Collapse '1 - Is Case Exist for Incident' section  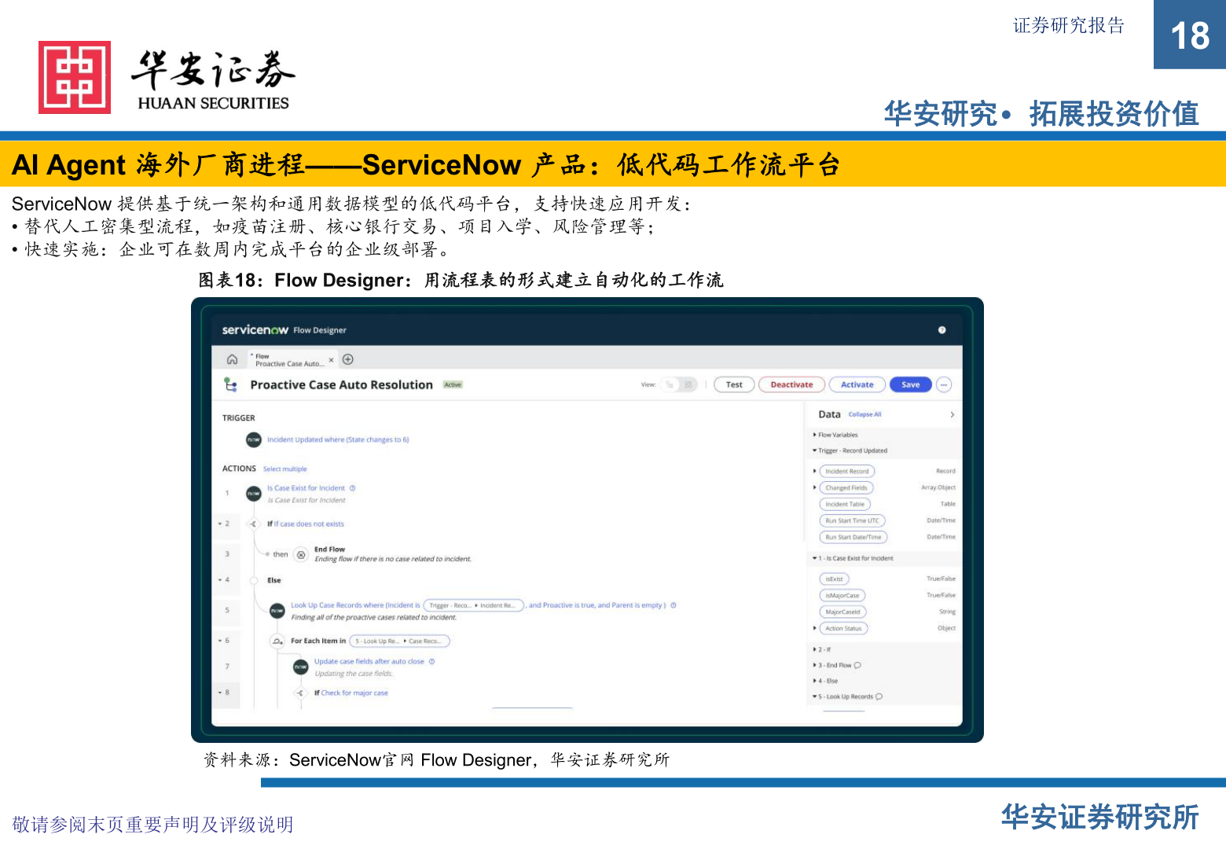click(814, 558)
